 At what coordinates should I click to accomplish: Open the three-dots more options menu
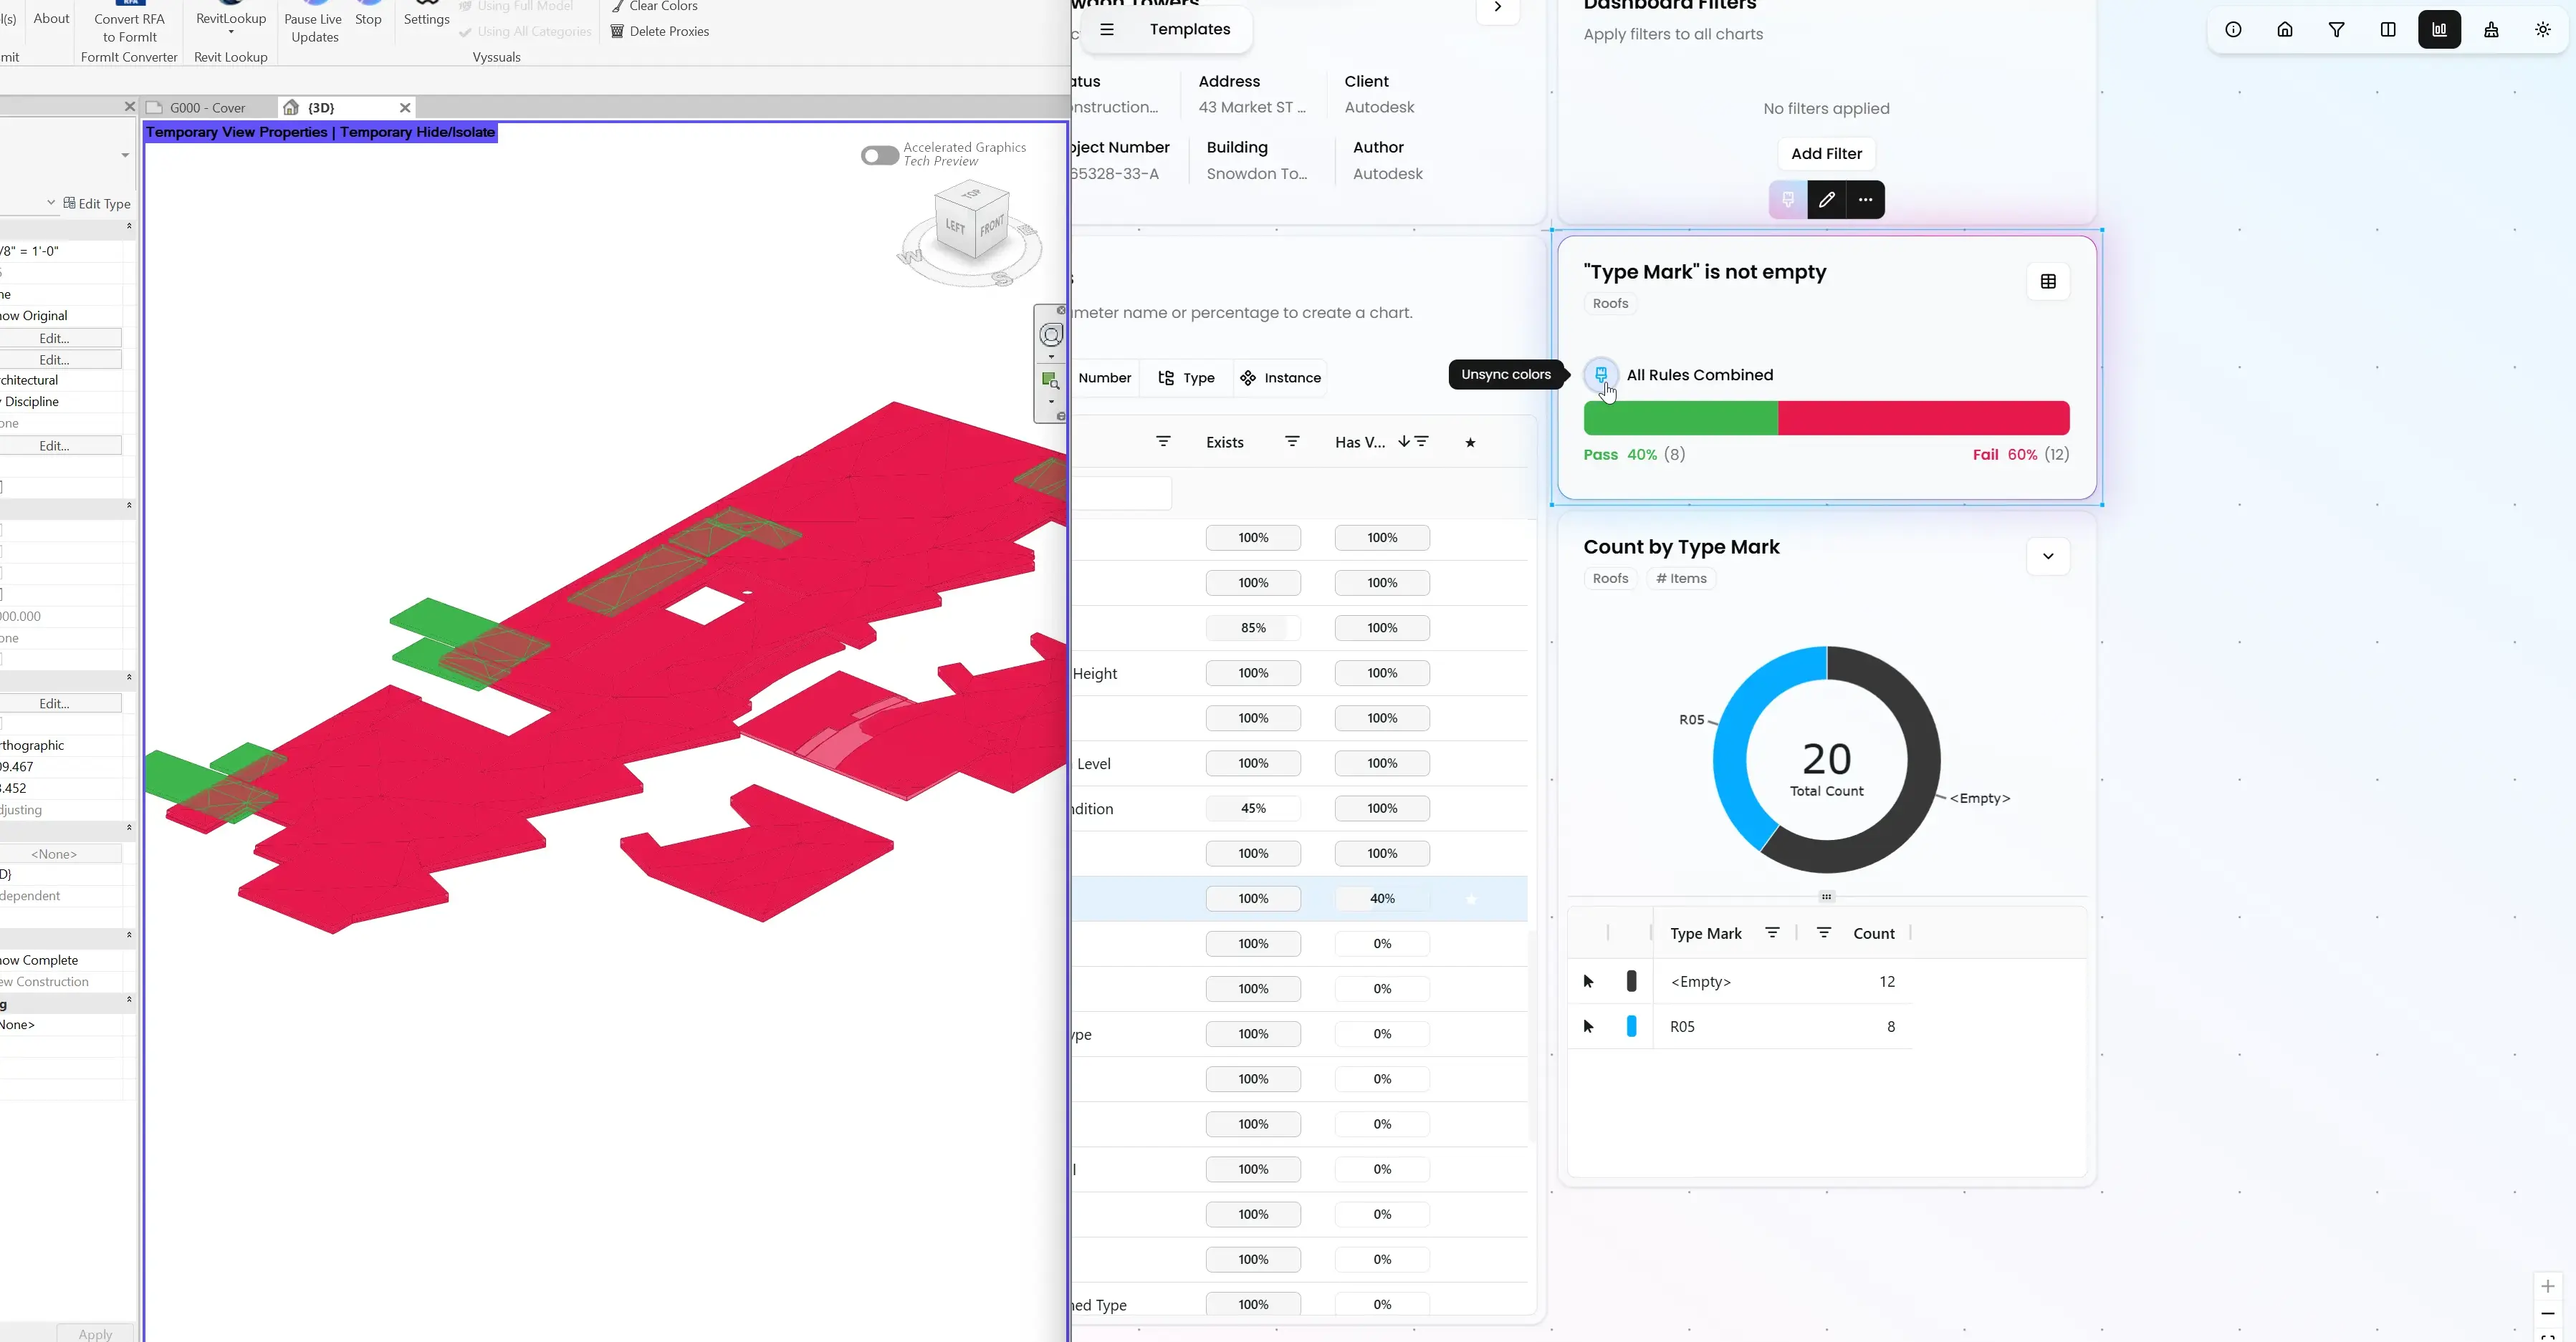coord(1865,200)
